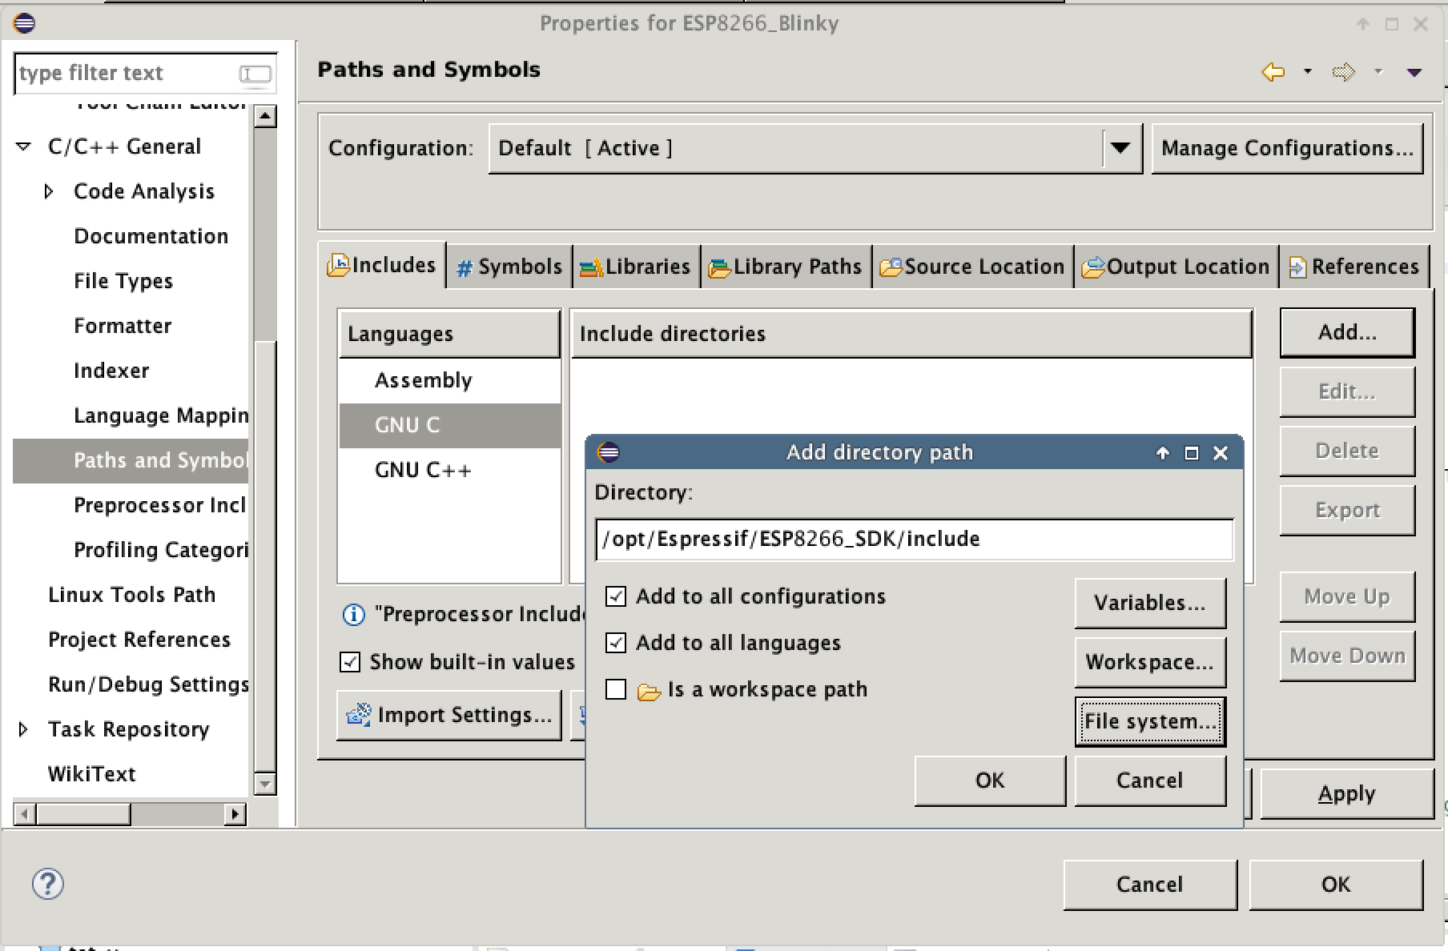Switch to the Library Paths tab
Screen dimensions: 1448x951
pos(786,267)
